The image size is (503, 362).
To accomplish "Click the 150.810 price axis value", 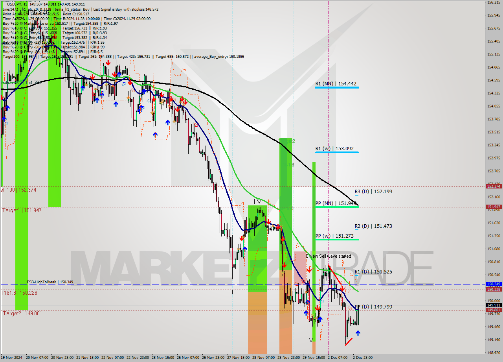I will 494,262.
